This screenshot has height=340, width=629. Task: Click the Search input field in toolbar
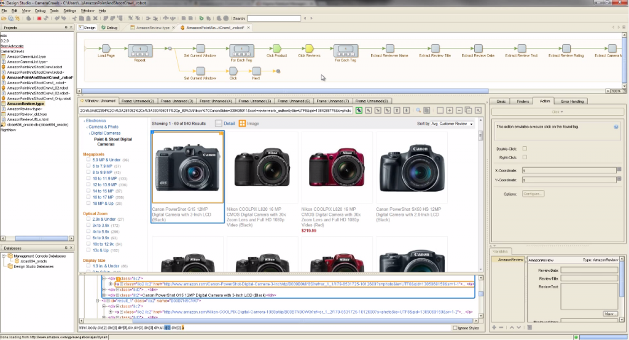tap(273, 18)
